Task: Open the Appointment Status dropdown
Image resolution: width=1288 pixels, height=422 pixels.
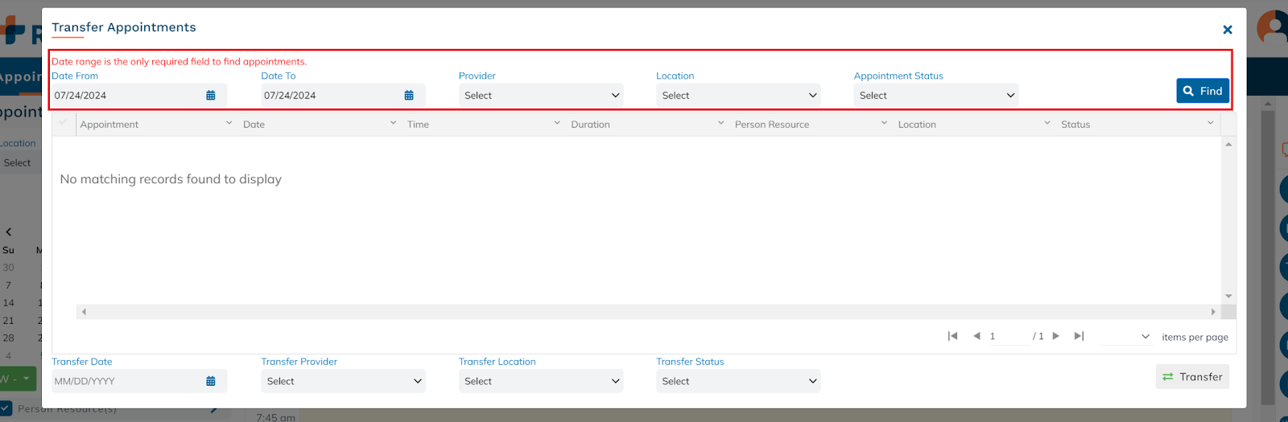Action: point(935,96)
